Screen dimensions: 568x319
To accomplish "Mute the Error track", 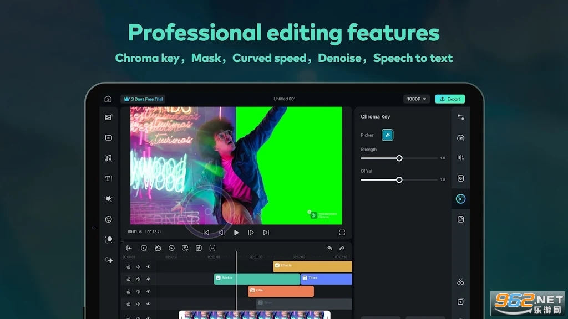I will click(x=138, y=304).
